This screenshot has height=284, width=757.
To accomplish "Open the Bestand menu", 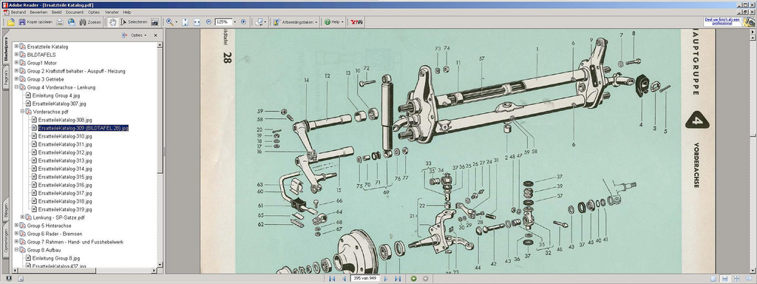I will (18, 12).
